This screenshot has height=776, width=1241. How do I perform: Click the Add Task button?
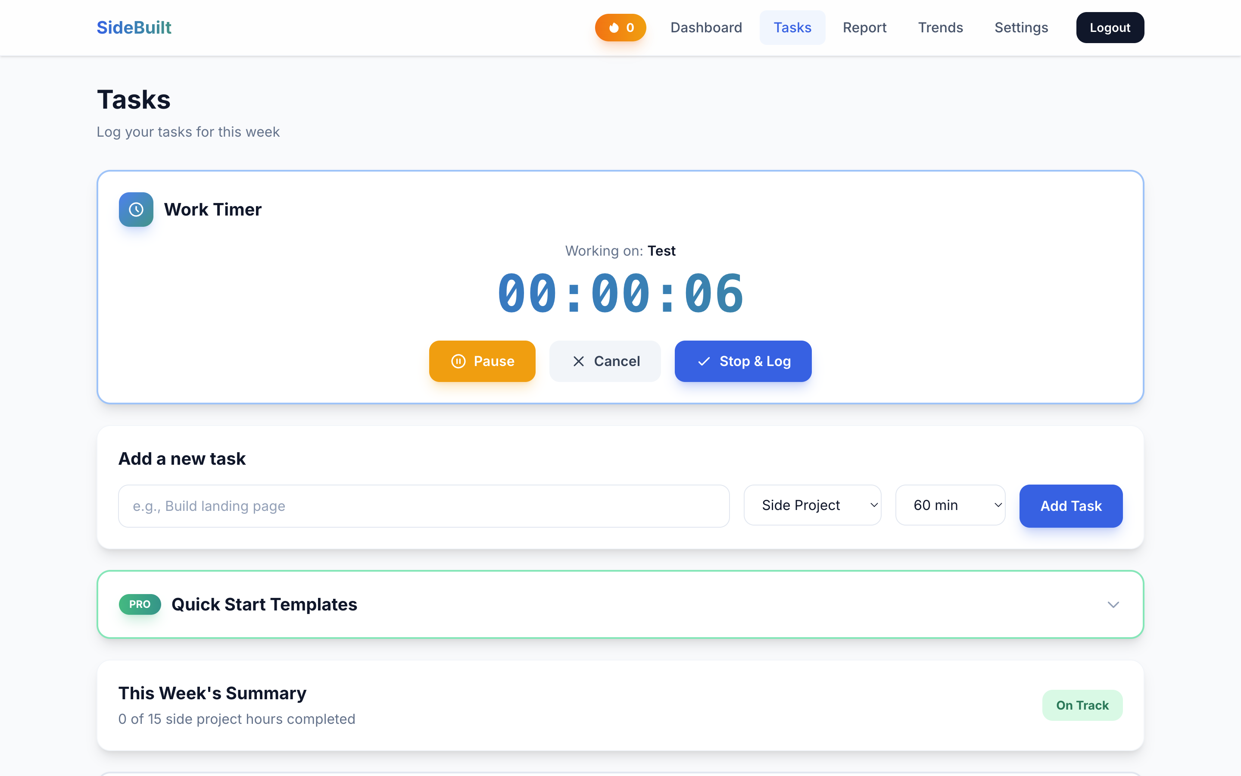click(x=1071, y=506)
